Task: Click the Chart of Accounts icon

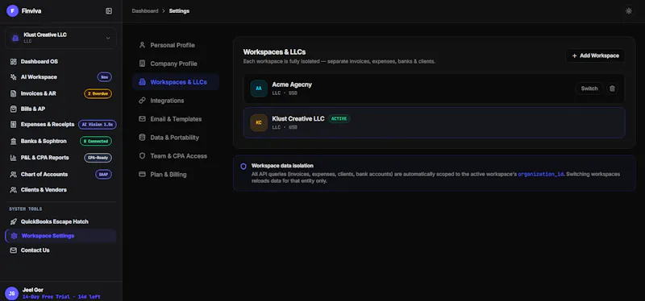Action: (14, 175)
